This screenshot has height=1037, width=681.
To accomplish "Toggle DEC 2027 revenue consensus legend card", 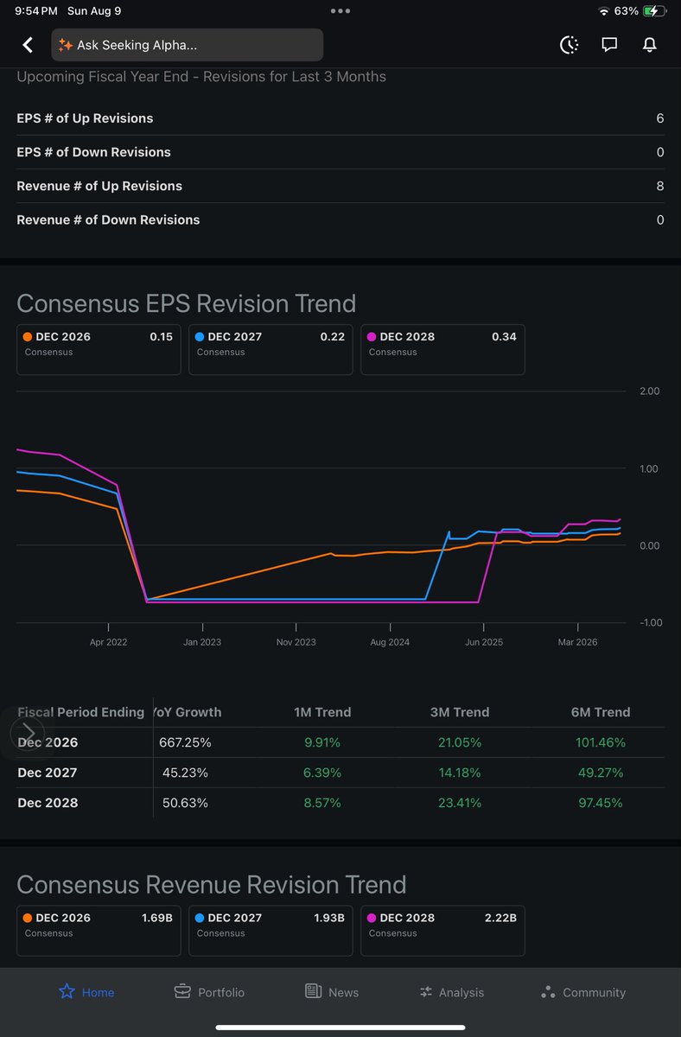I will [270, 930].
